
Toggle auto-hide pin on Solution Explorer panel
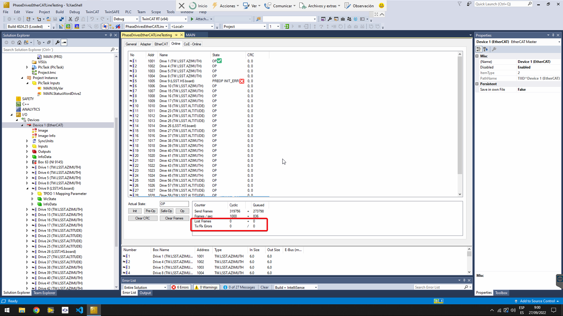111,35
